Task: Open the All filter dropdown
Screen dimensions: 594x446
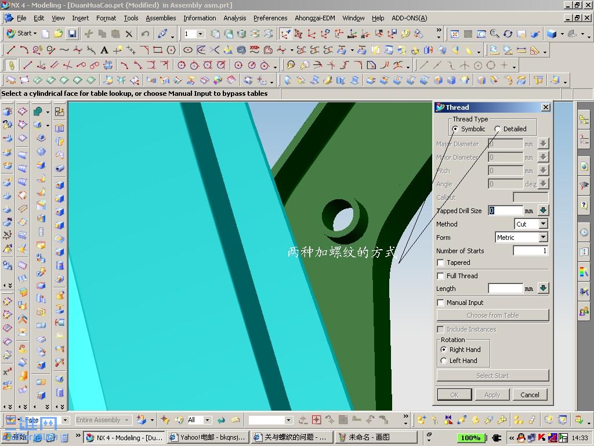Action: (207, 420)
